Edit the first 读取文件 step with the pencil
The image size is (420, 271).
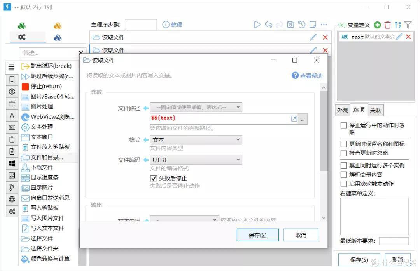pyautogui.click(x=313, y=37)
